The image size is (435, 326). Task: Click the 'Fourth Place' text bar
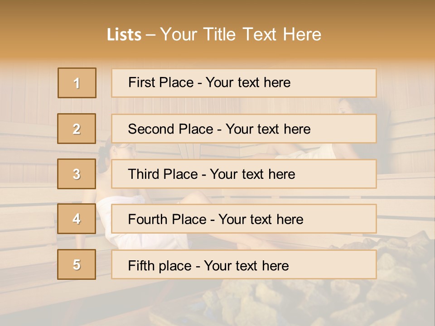tap(244, 219)
